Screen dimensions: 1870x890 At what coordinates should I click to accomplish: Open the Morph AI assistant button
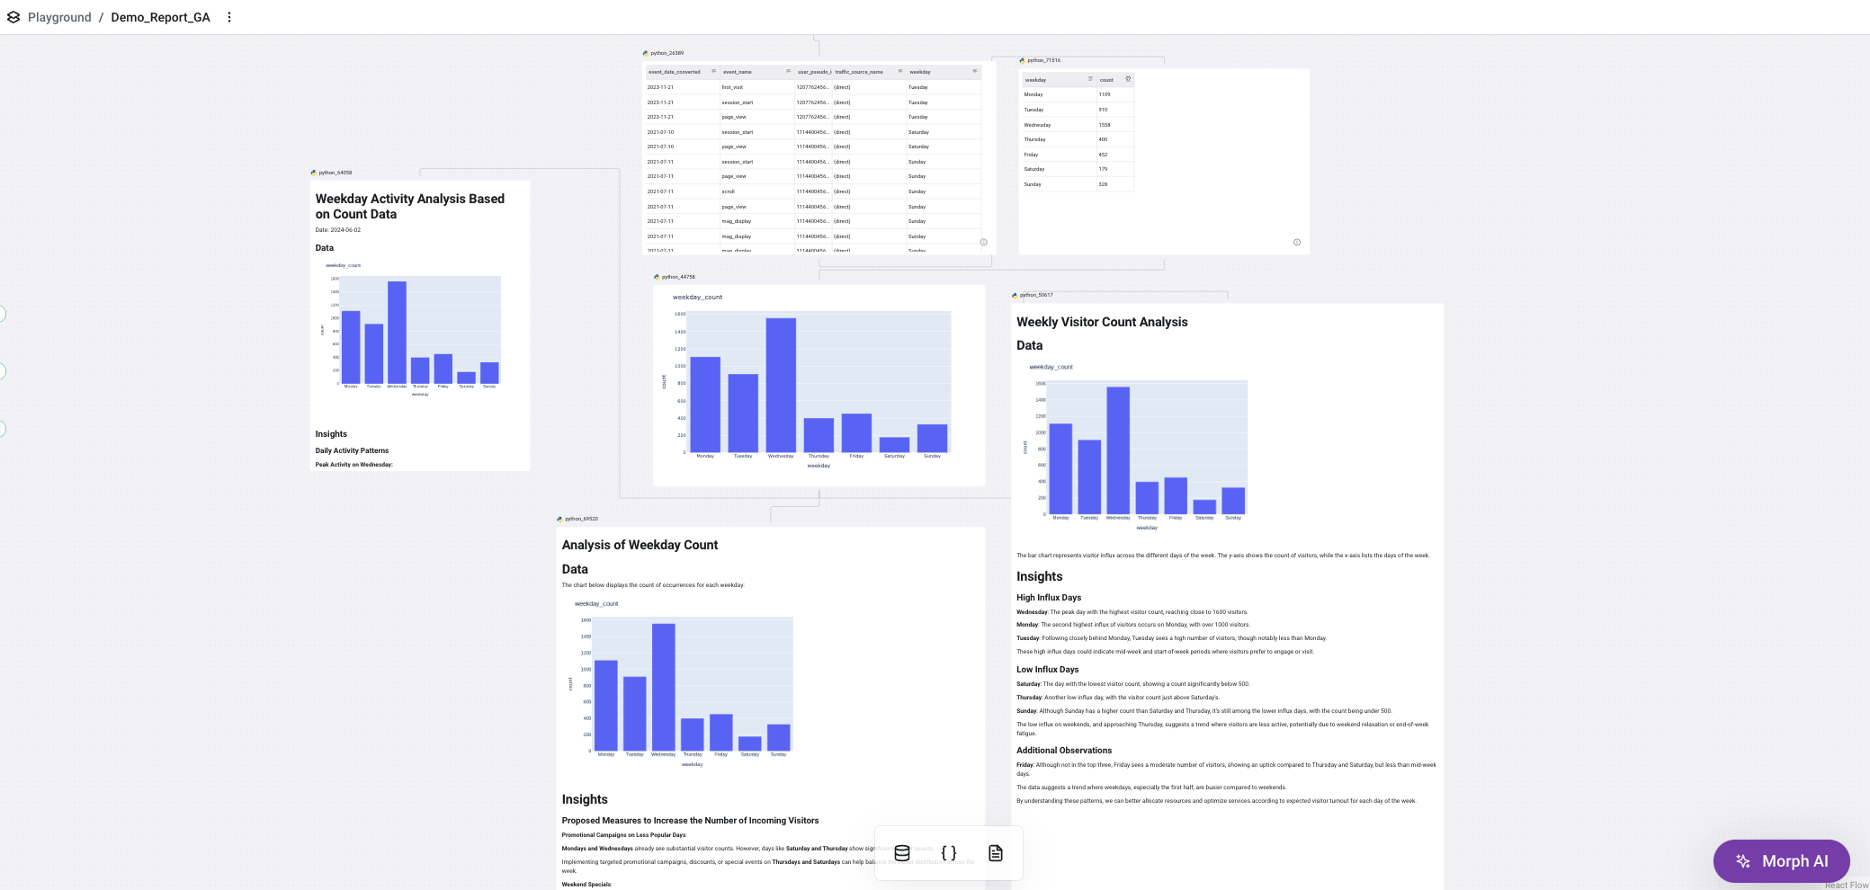click(x=1781, y=861)
